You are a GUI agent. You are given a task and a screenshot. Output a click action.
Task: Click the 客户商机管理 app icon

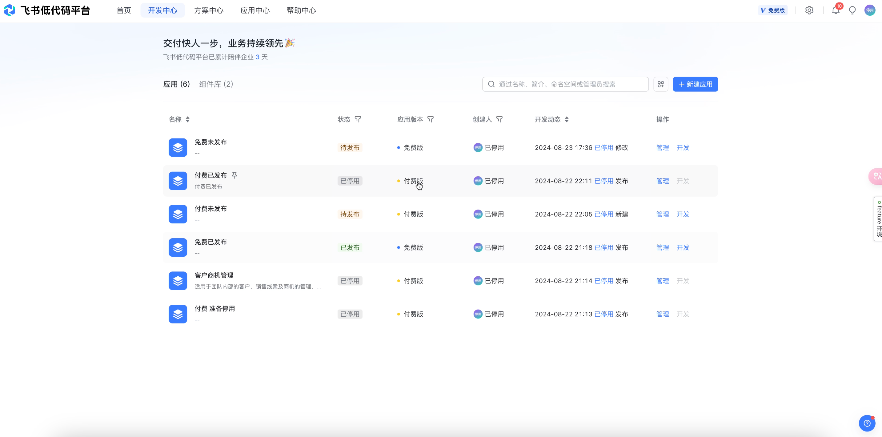point(178,281)
